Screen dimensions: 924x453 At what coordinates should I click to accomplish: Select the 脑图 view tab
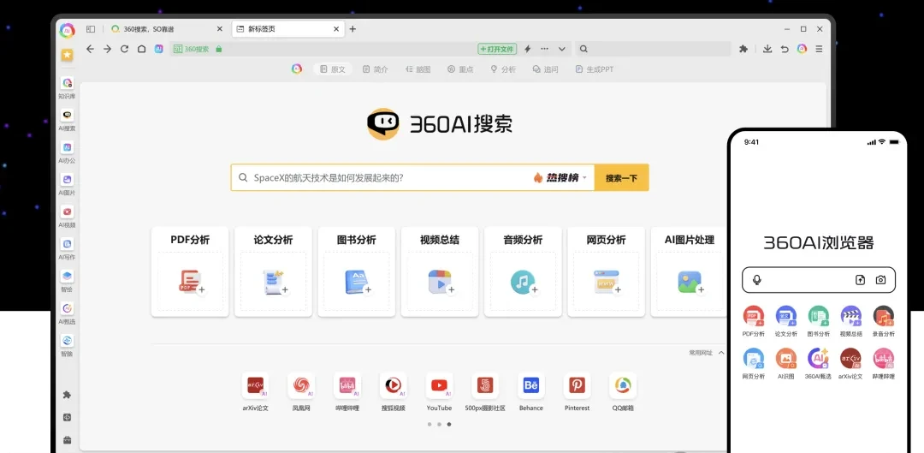[418, 69]
